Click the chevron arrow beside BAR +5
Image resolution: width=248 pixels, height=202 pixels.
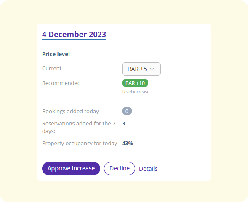(152, 69)
